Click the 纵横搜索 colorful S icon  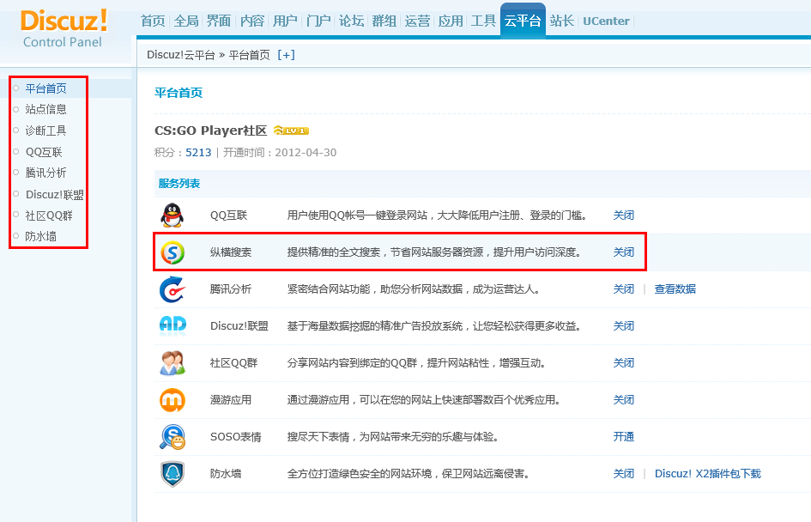click(x=172, y=252)
